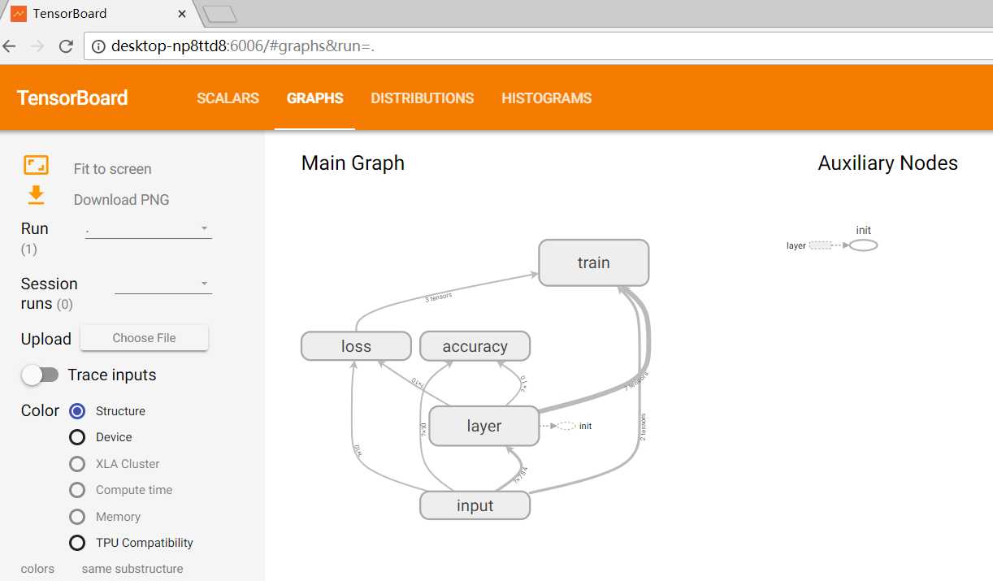Open the HISTOGRAMS tab
The height and width of the screenshot is (581, 993).
point(547,98)
